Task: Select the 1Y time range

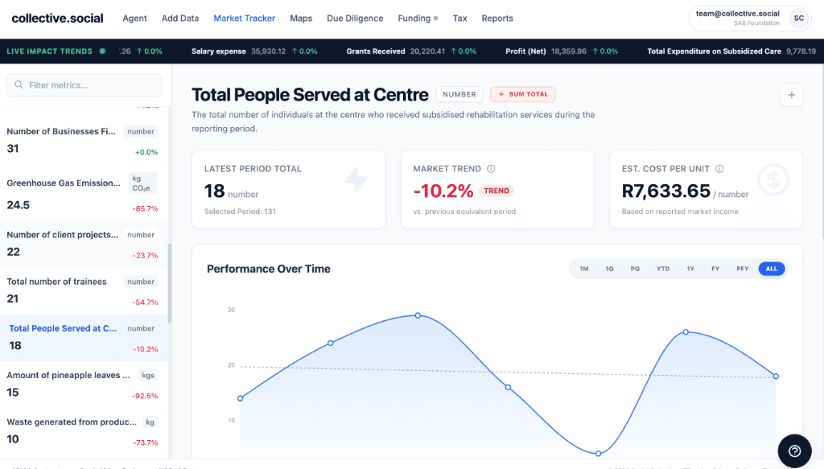Action: pos(690,269)
